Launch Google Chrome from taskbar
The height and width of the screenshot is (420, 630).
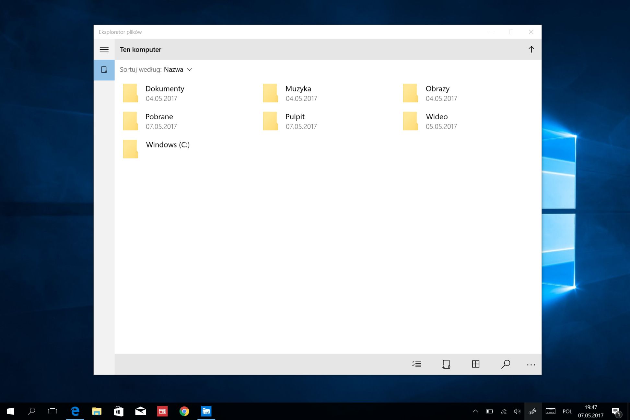click(x=184, y=411)
